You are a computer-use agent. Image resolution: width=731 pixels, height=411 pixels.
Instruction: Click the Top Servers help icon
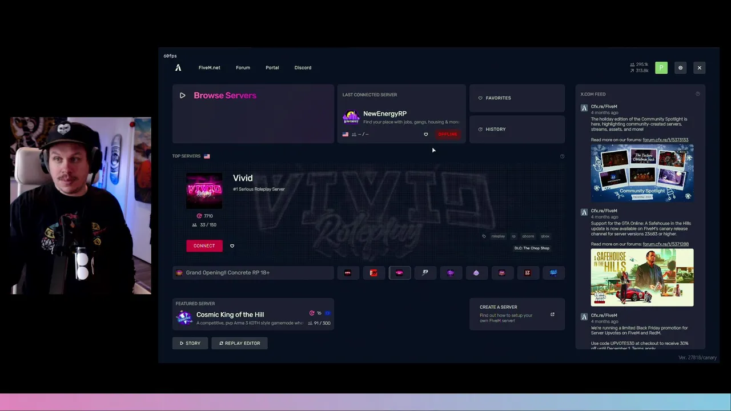562,156
